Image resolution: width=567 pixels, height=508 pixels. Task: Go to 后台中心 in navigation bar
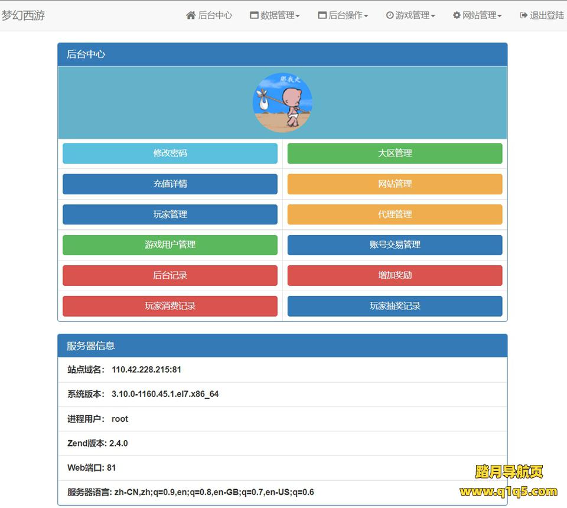[x=215, y=15]
